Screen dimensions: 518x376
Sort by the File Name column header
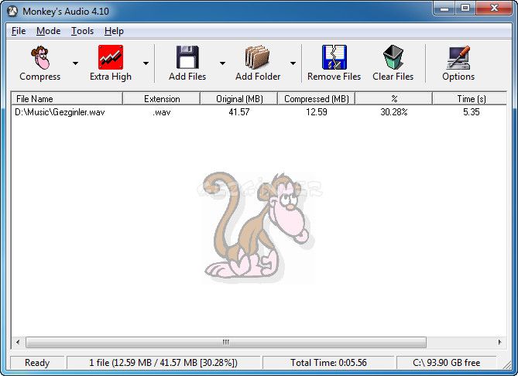click(x=67, y=99)
